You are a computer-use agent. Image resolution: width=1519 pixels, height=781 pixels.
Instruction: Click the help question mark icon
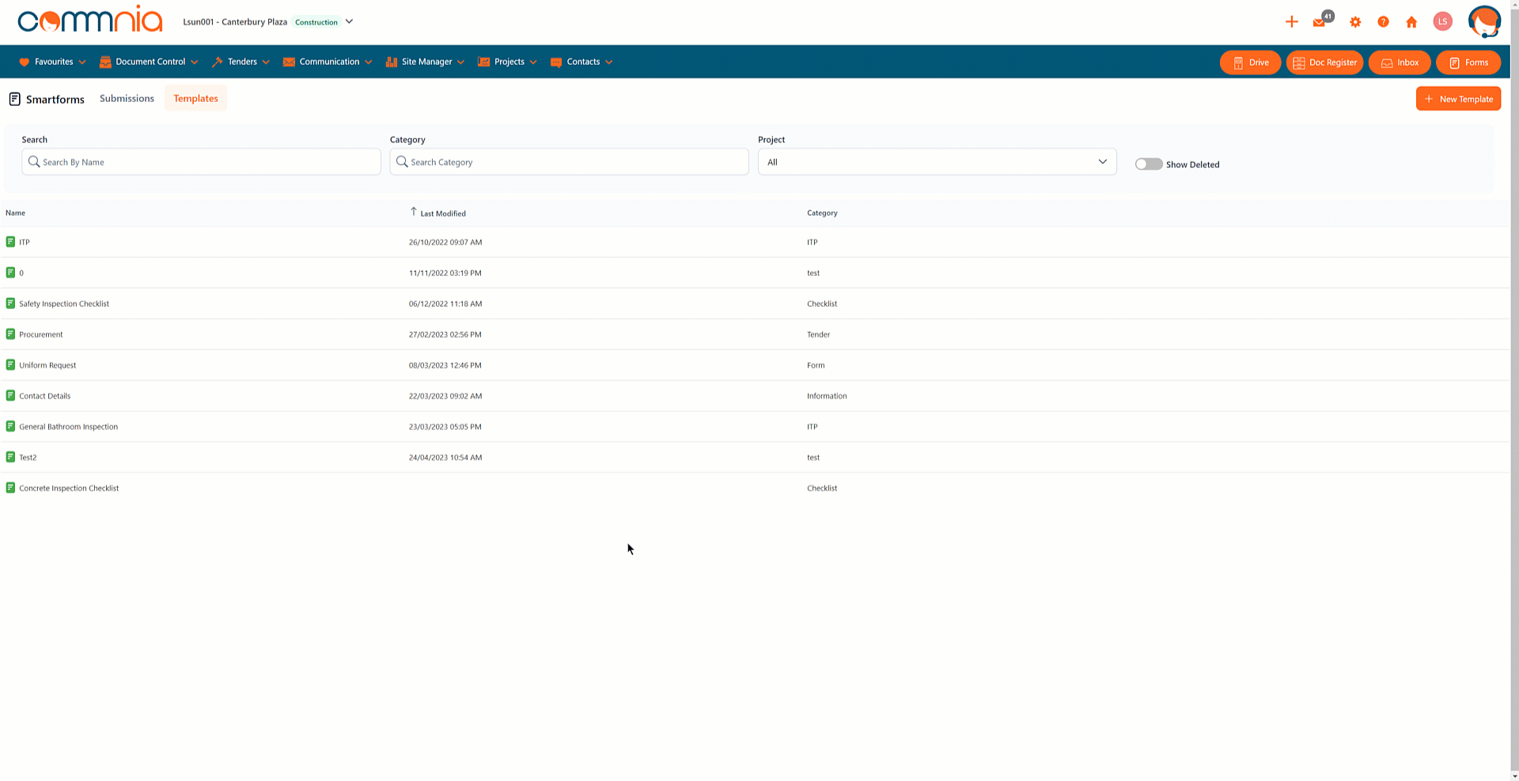(1383, 22)
